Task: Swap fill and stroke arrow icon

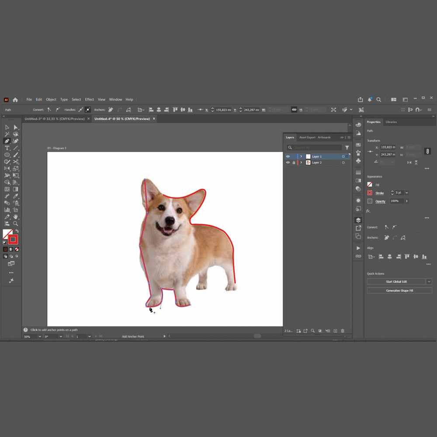Action: [x=17, y=231]
